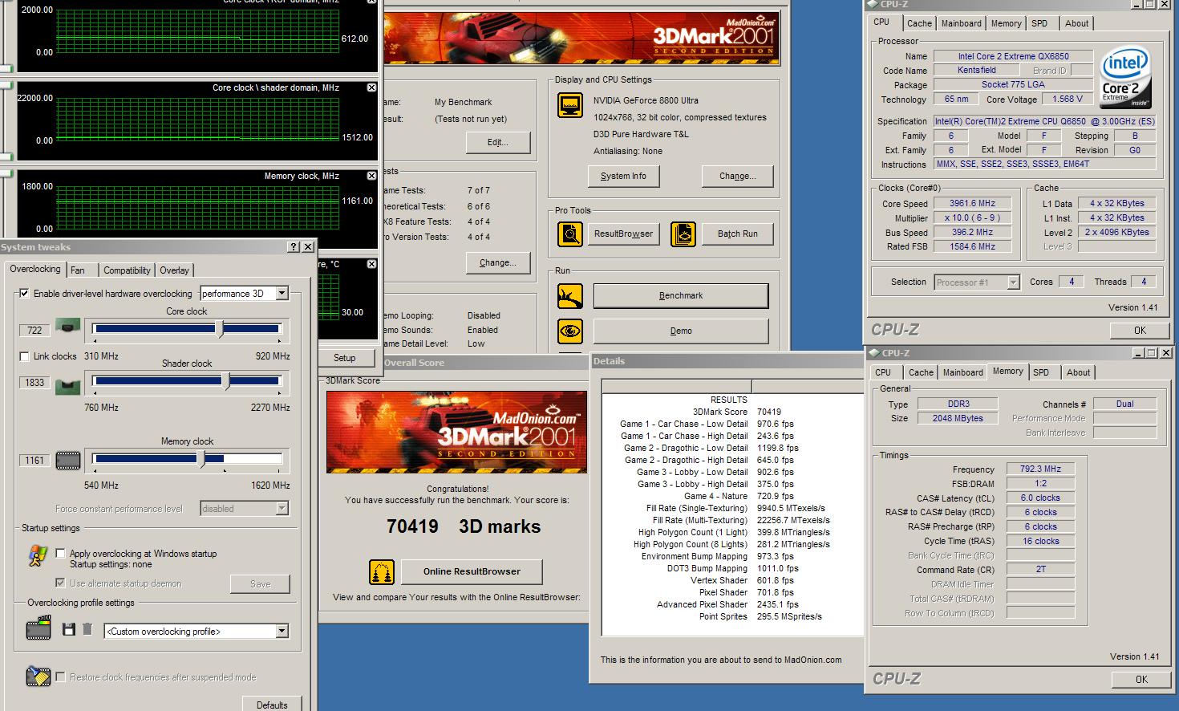Image resolution: width=1179 pixels, height=711 pixels.
Task: Click the Demo eye icon
Action: click(570, 331)
